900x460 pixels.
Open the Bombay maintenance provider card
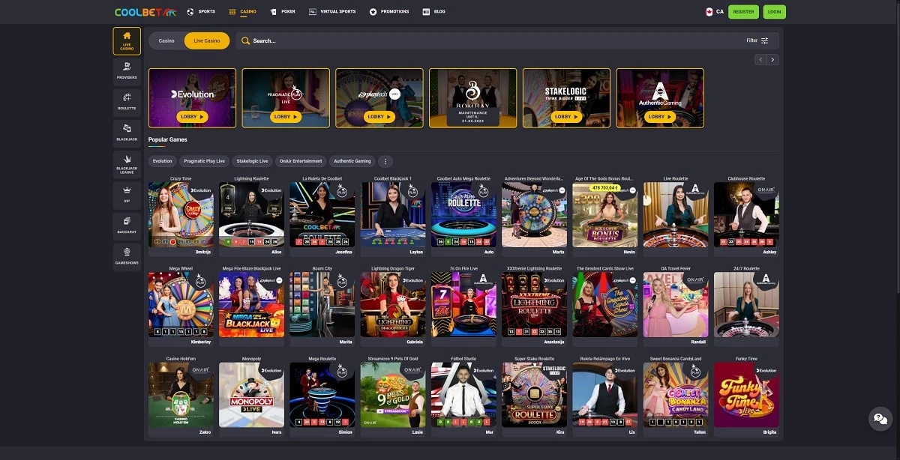click(x=472, y=98)
